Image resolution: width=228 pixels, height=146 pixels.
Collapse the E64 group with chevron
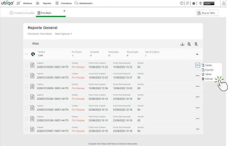(x=197, y=54)
